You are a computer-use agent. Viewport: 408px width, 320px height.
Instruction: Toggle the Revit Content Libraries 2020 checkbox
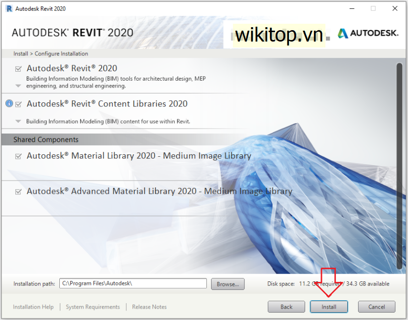(x=18, y=104)
